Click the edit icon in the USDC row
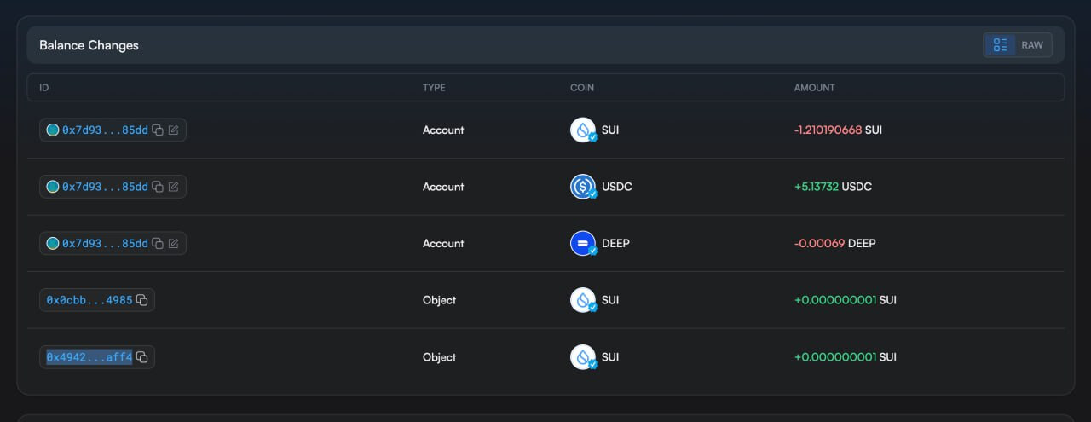 [x=174, y=187]
